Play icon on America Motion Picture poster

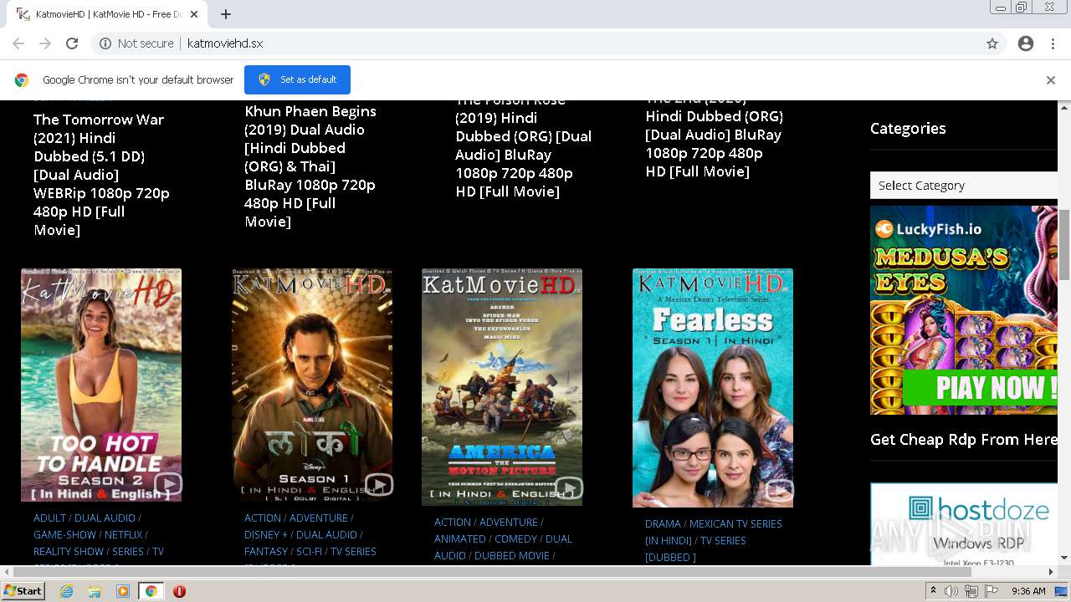[568, 487]
